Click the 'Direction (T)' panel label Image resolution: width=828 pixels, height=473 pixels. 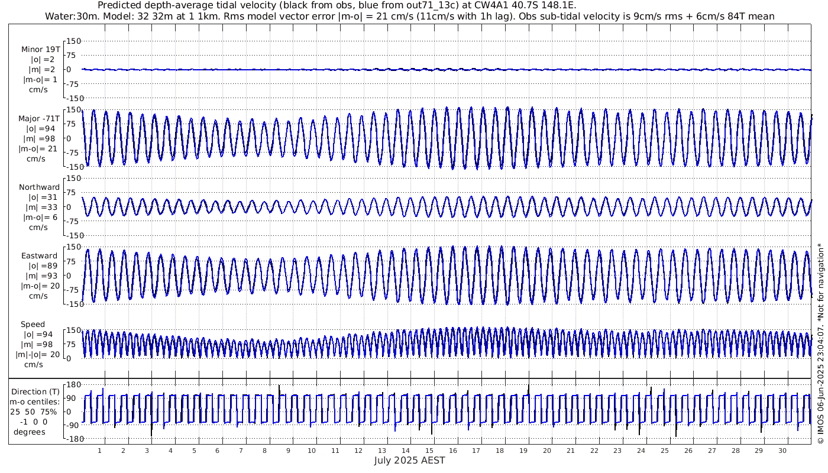pos(35,391)
